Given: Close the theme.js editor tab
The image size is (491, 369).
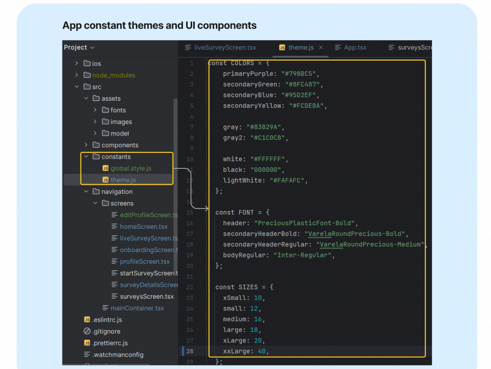Looking at the screenshot, I should point(321,47).
